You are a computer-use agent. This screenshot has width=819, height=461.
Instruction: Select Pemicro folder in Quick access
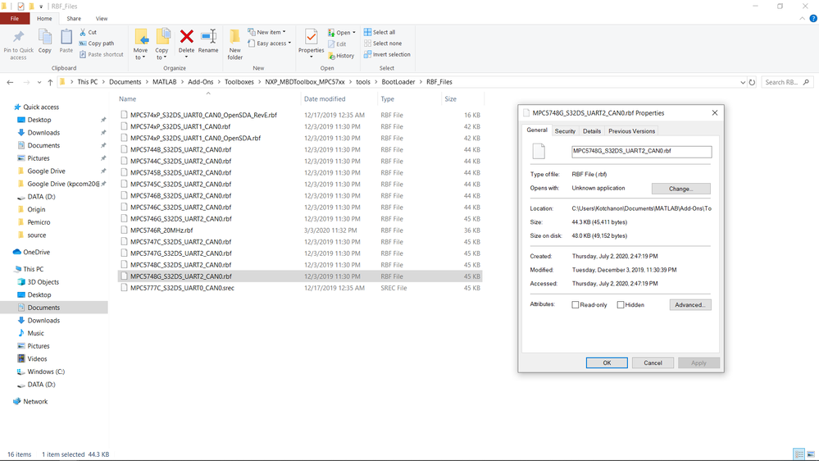[39, 222]
